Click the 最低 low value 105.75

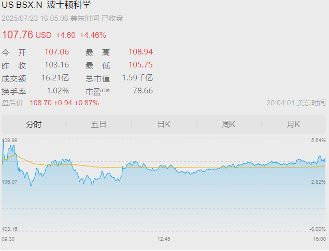pyautogui.click(x=140, y=65)
